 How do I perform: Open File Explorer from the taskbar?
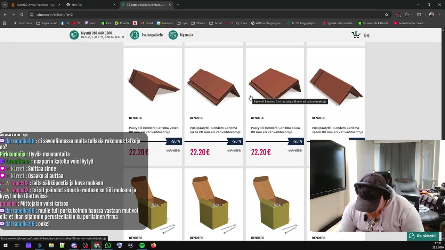[51, 245]
